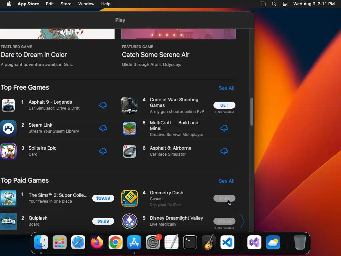
Task: Launch Safari from the Dock
Action: pyautogui.click(x=78, y=242)
